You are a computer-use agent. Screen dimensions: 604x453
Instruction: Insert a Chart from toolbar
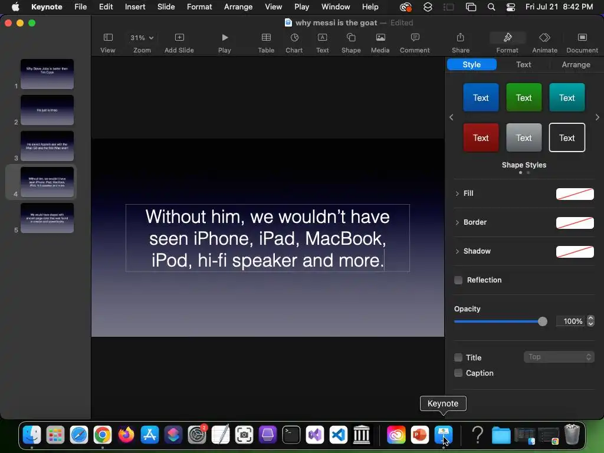click(x=294, y=42)
